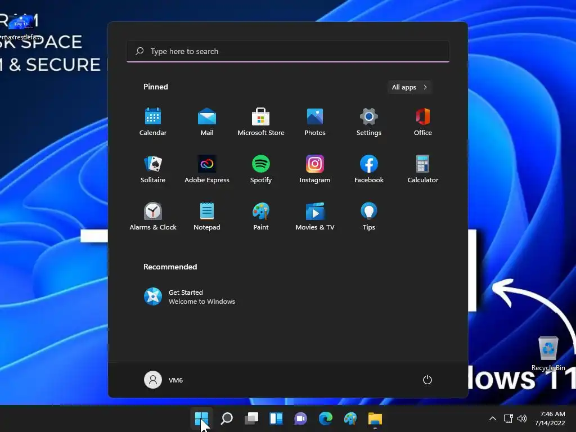Show hidden system tray icons
Image resolution: width=576 pixels, height=432 pixels.
493,418
